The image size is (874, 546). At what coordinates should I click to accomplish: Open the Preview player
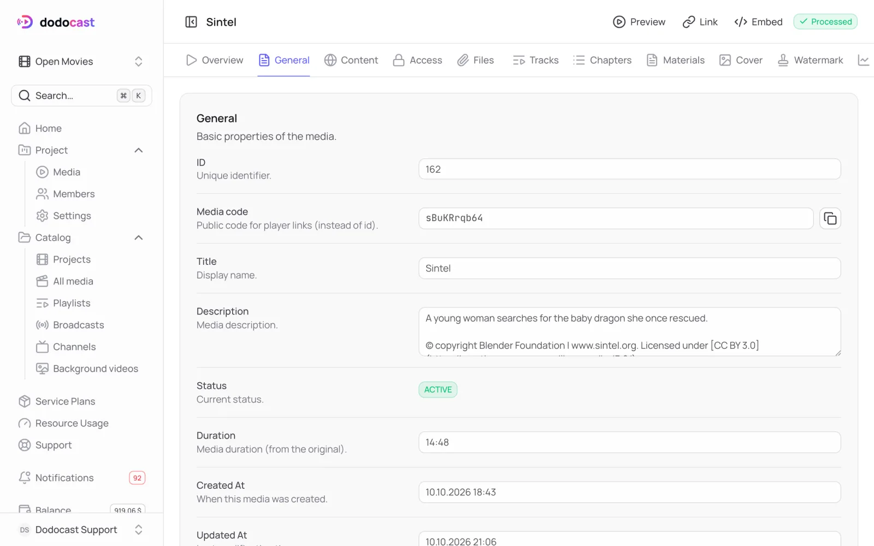coord(639,22)
